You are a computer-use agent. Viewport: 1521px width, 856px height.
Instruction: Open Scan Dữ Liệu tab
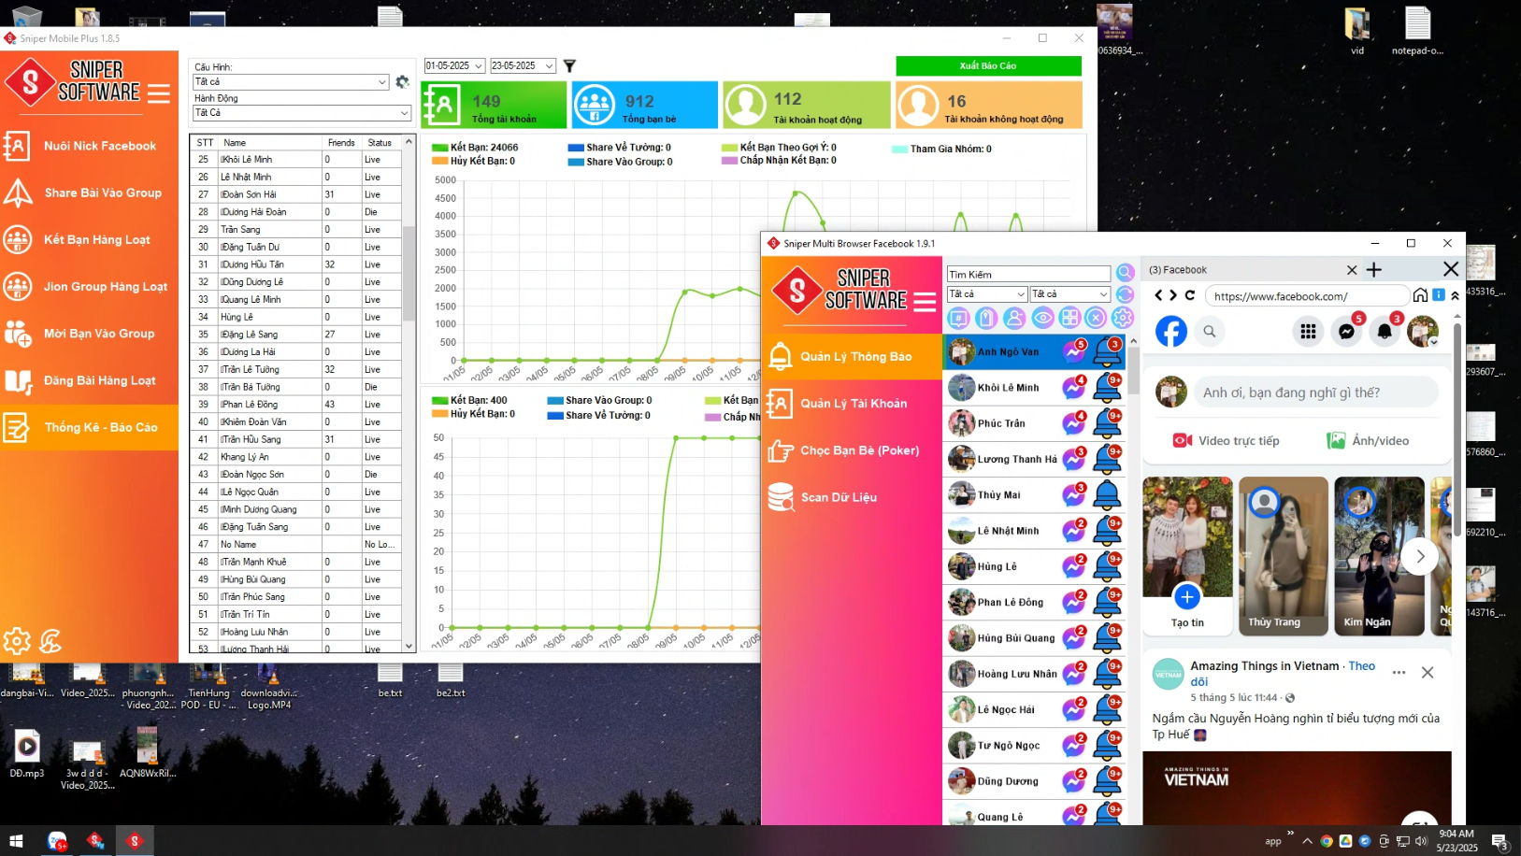click(x=852, y=497)
